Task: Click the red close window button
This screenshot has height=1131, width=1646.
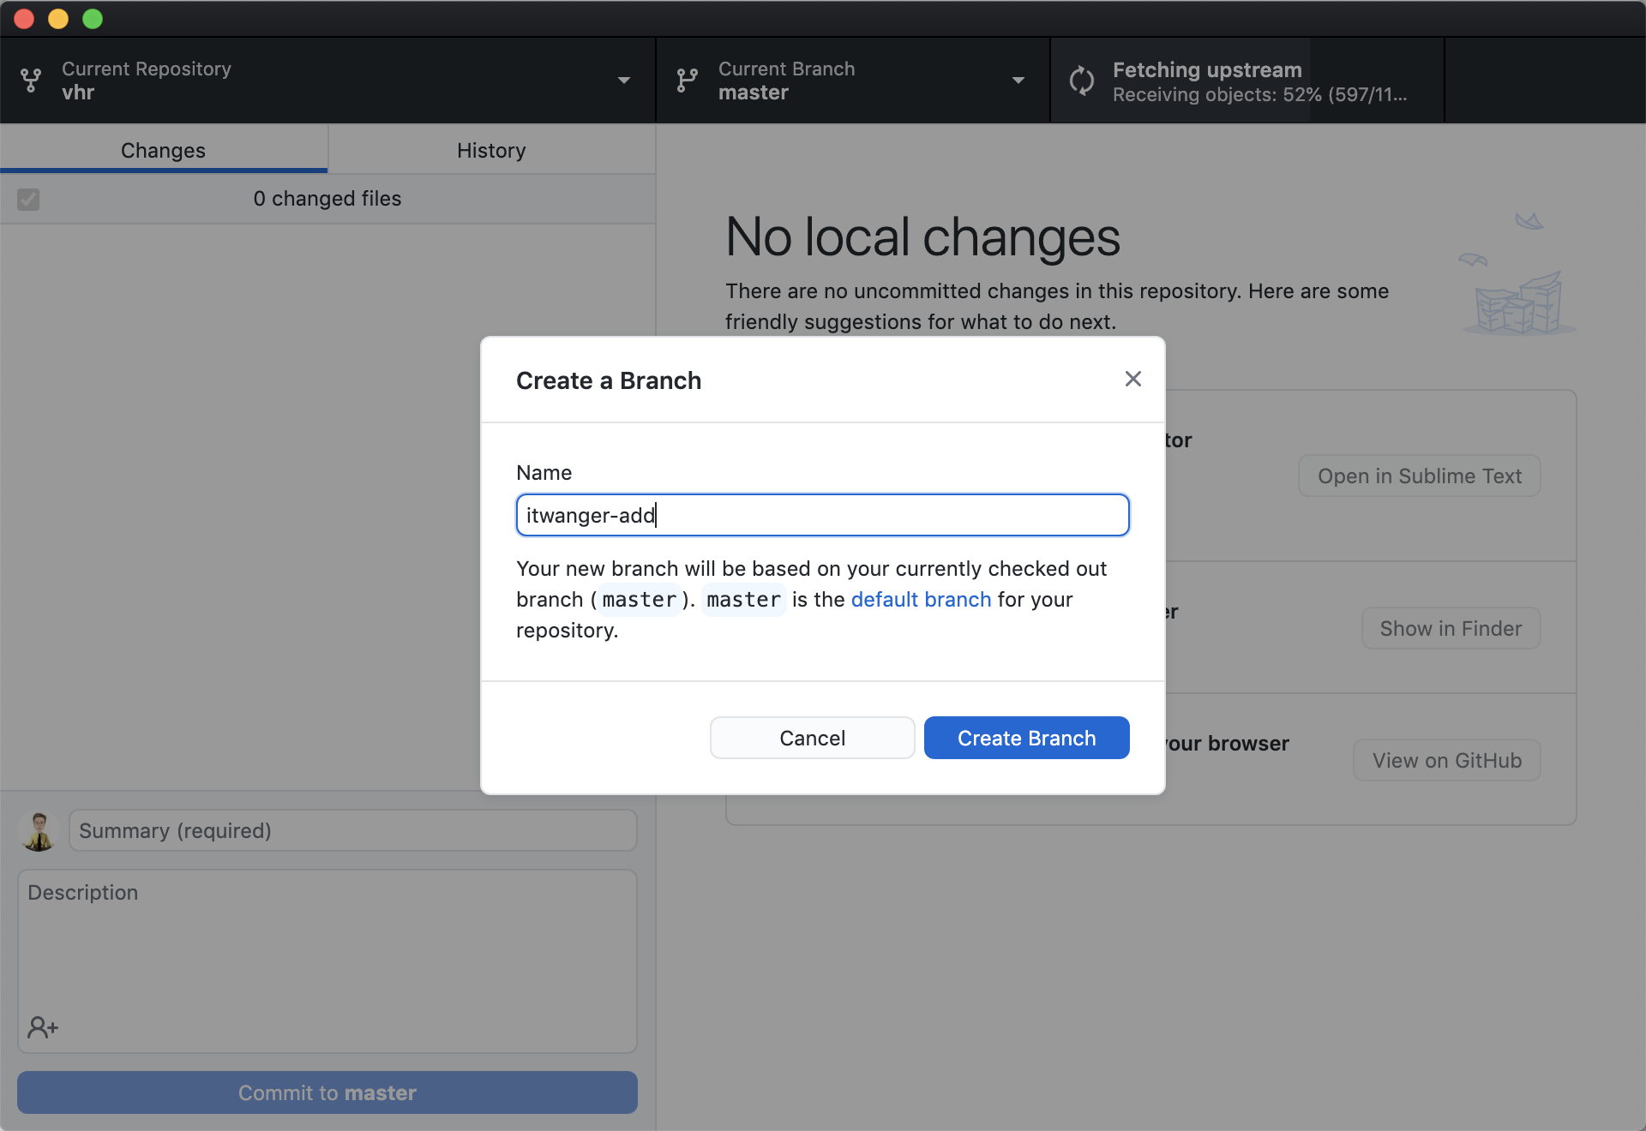Action: click(24, 19)
